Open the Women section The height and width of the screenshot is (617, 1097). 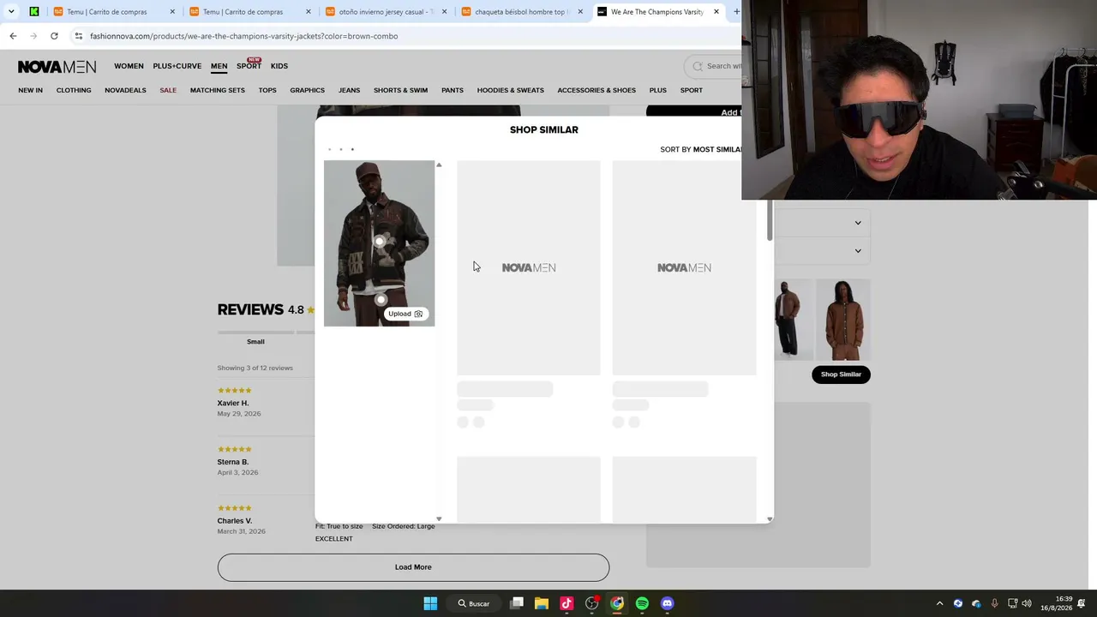pos(129,66)
